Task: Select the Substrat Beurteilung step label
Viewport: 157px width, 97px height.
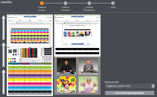Action: 89,9
